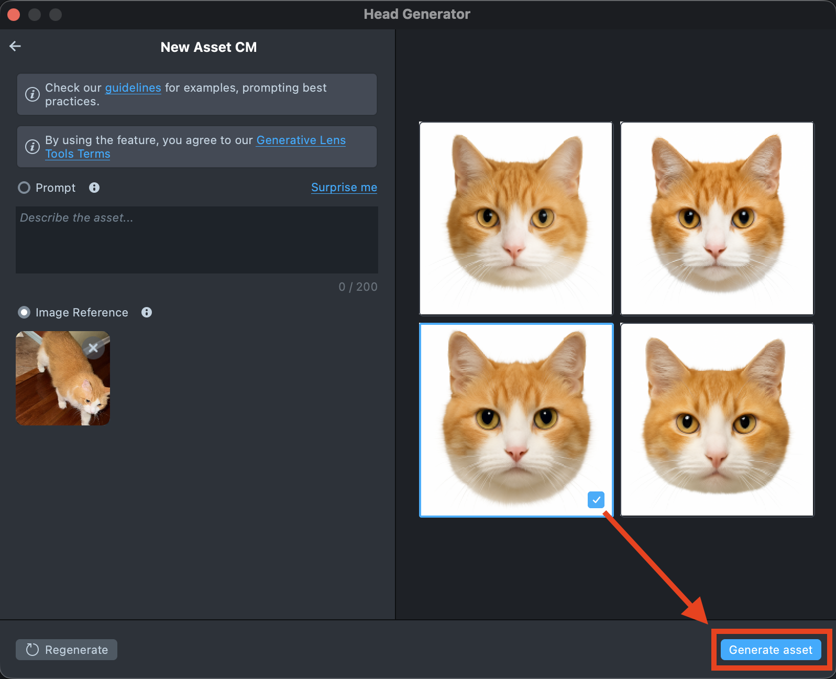Click the Generate asset button
This screenshot has width=836, height=679.
771,650
